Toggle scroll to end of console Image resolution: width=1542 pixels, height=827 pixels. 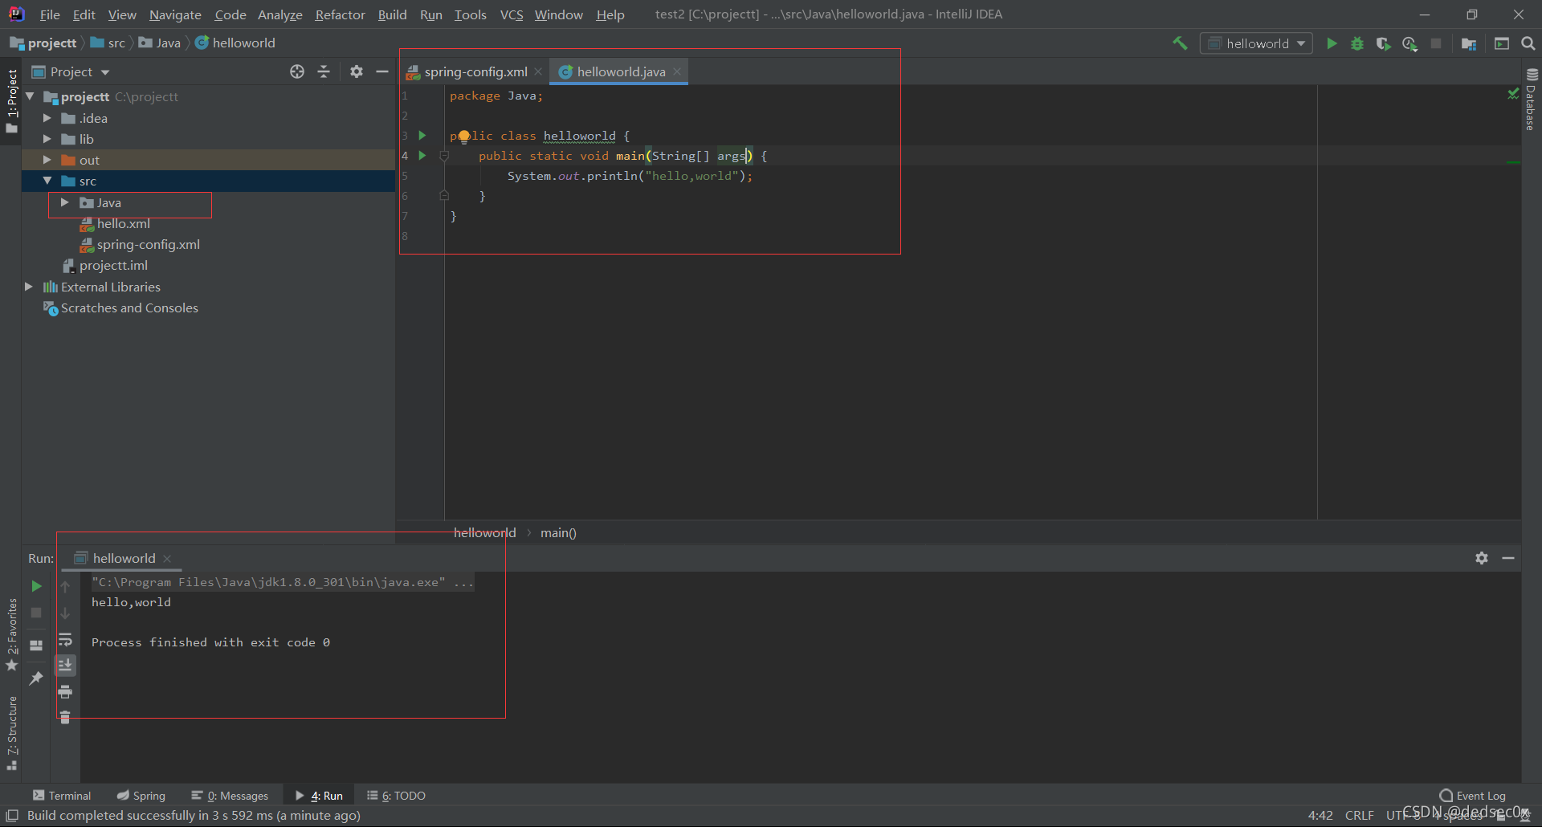coord(65,665)
